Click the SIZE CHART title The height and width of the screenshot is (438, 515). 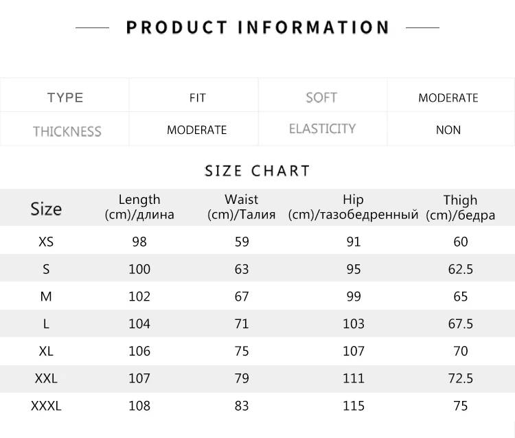(x=257, y=170)
